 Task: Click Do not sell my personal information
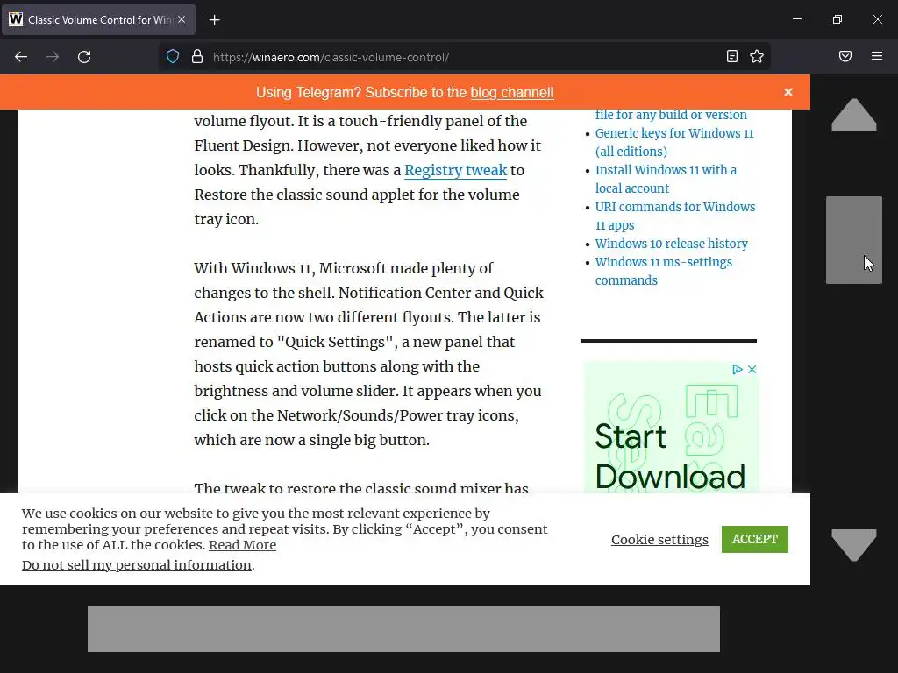136,565
